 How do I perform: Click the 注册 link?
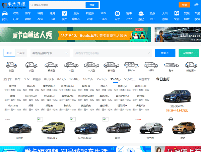196,5
